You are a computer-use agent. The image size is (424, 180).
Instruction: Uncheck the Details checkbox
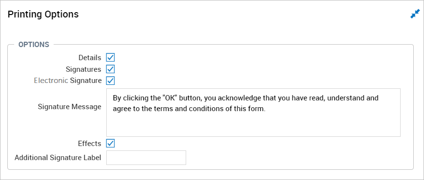[x=110, y=58]
